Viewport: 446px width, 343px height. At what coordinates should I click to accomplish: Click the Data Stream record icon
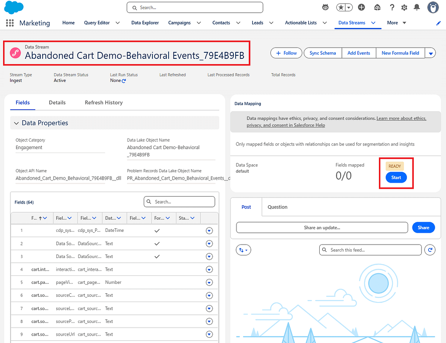pos(15,53)
